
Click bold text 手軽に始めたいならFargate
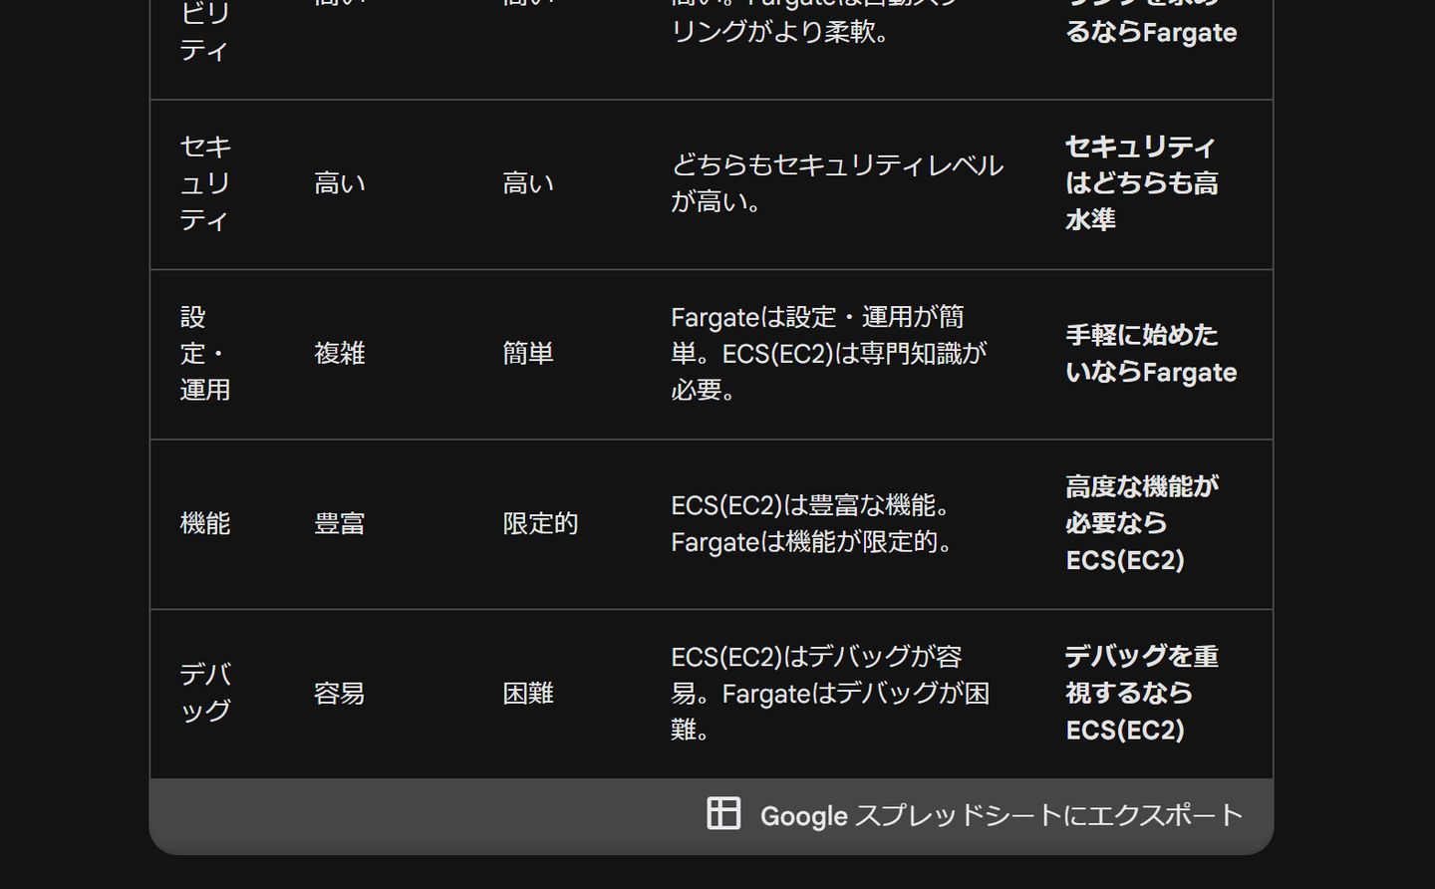point(1151,354)
